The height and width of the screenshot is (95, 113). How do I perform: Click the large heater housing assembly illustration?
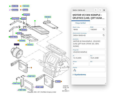coord(54,61)
